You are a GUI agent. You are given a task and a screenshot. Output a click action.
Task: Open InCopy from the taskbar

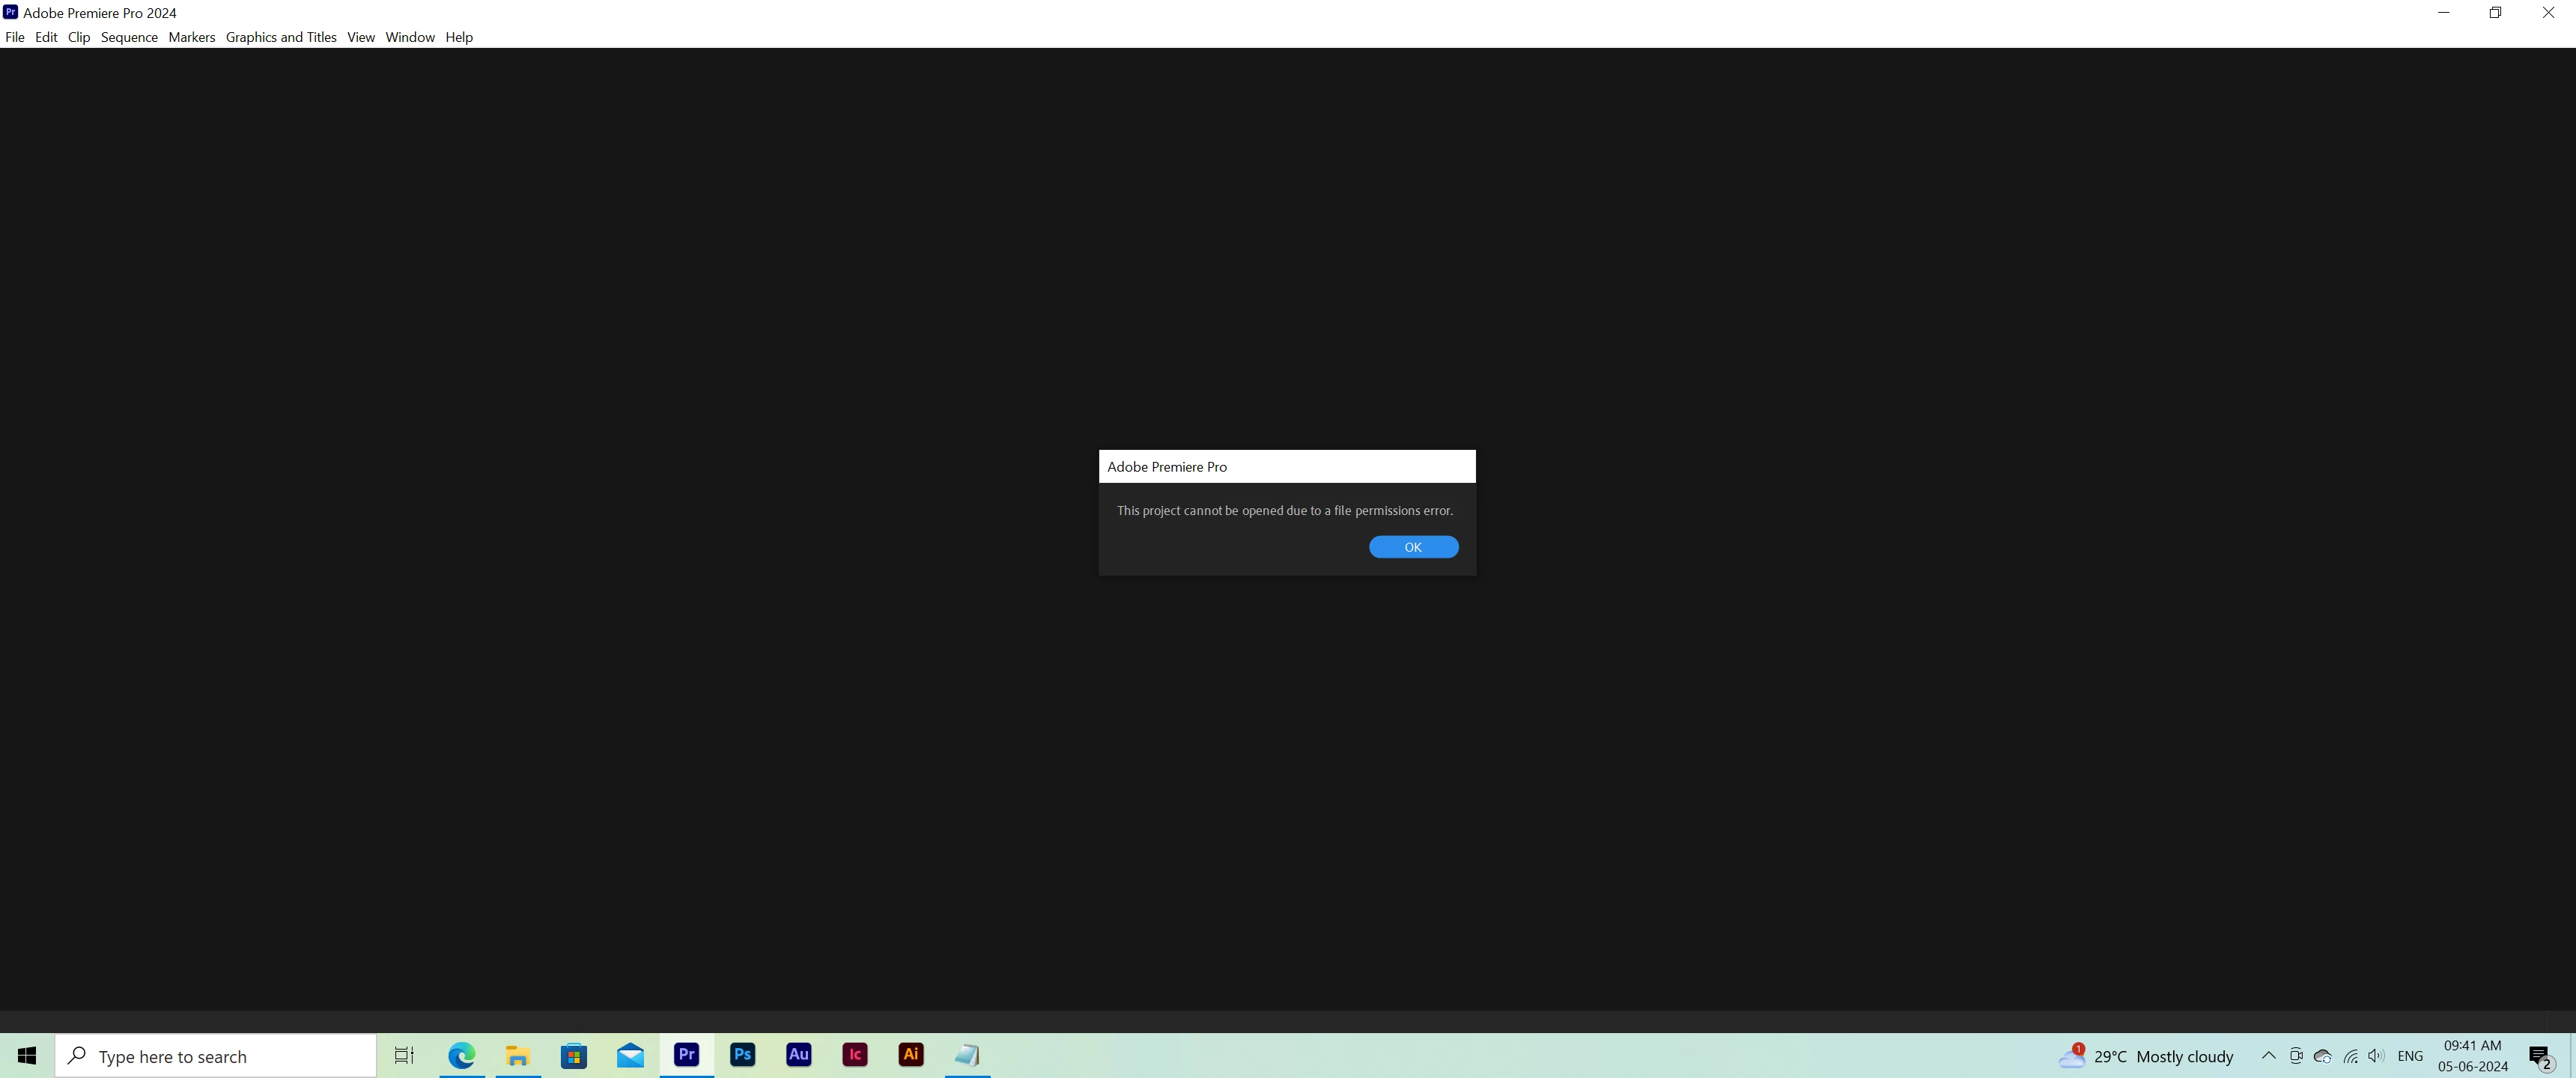click(854, 1055)
